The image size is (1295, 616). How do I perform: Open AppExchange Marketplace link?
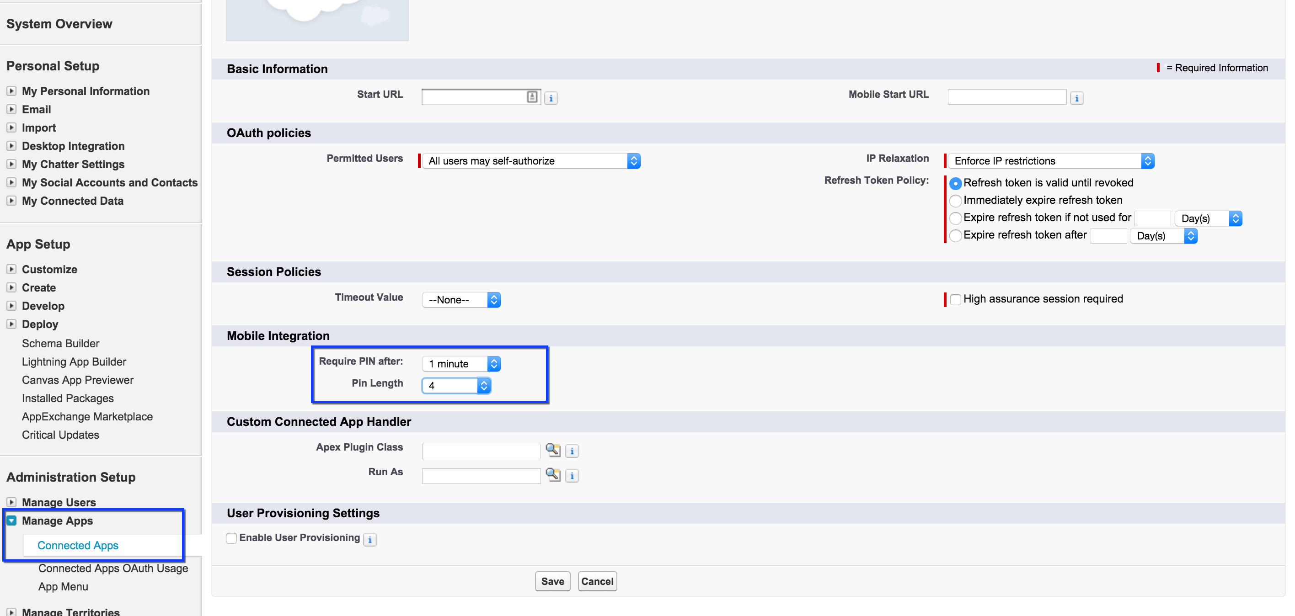[87, 417]
